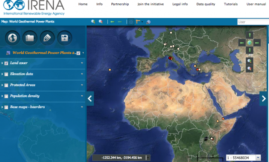The height and width of the screenshot is (162, 269).
Task: Zoom to full extent globe button
Action: [x=249, y=43]
